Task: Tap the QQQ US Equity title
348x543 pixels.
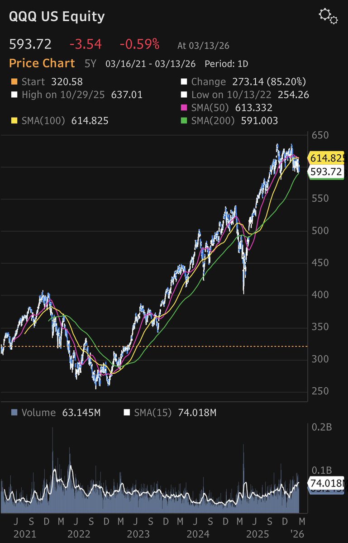Action: coord(57,17)
